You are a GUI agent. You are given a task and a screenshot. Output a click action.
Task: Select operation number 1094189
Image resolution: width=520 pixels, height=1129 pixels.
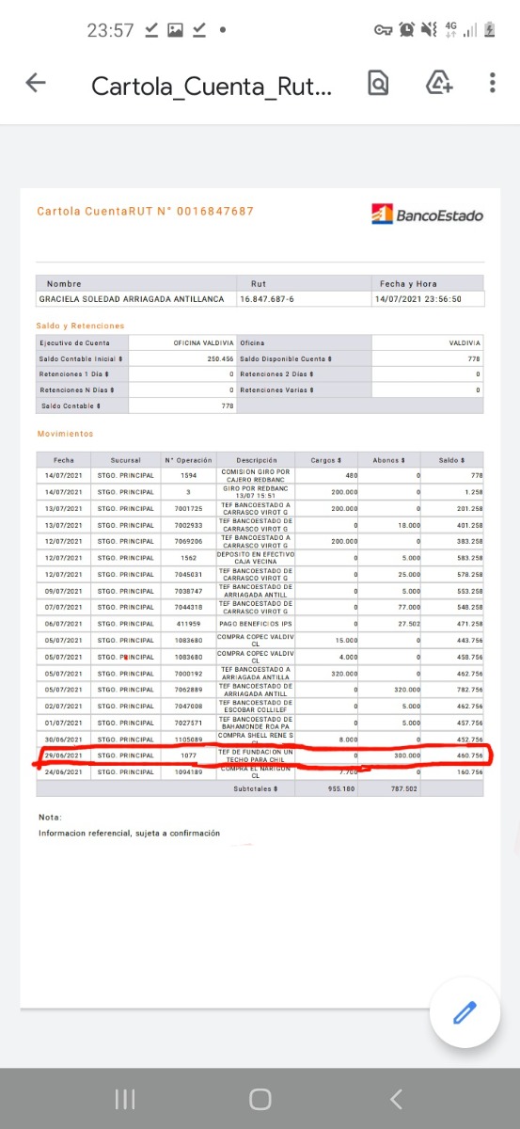[x=188, y=771]
